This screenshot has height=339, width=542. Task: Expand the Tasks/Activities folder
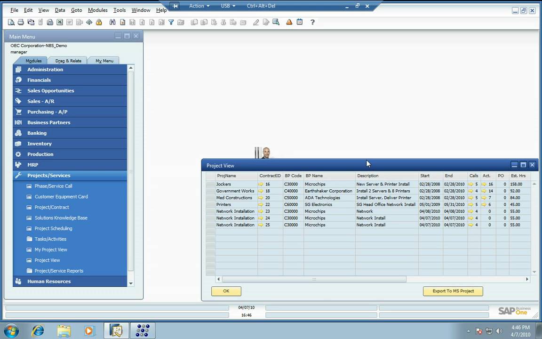[50, 239]
